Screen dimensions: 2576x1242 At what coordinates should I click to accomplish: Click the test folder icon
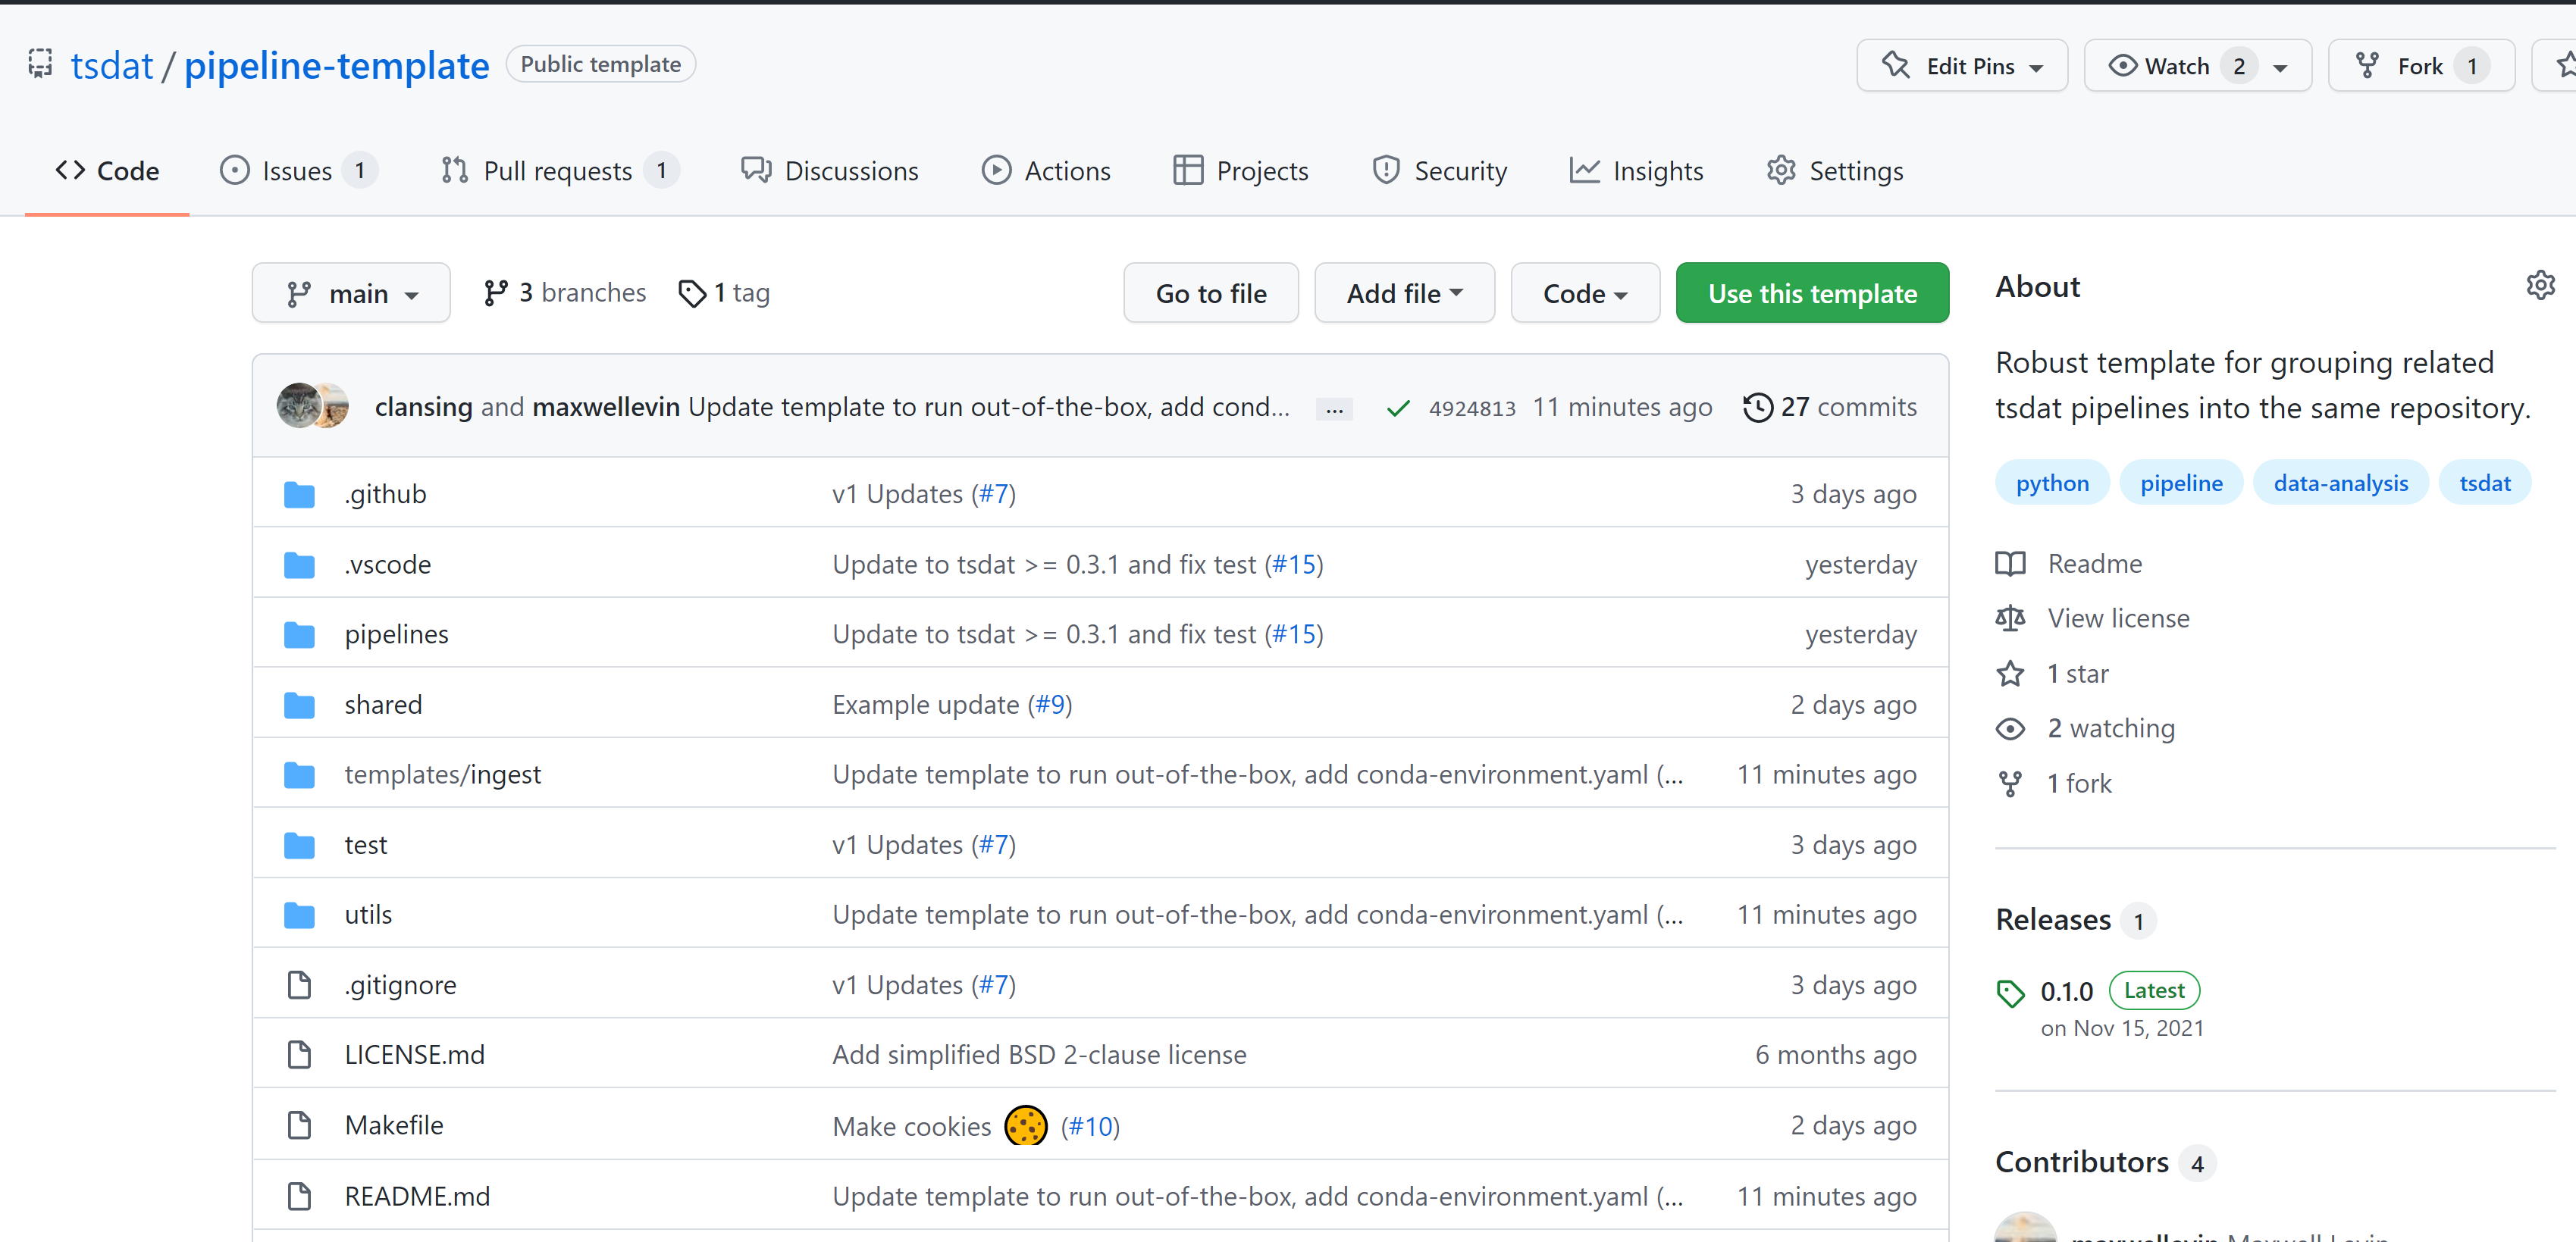click(x=299, y=846)
